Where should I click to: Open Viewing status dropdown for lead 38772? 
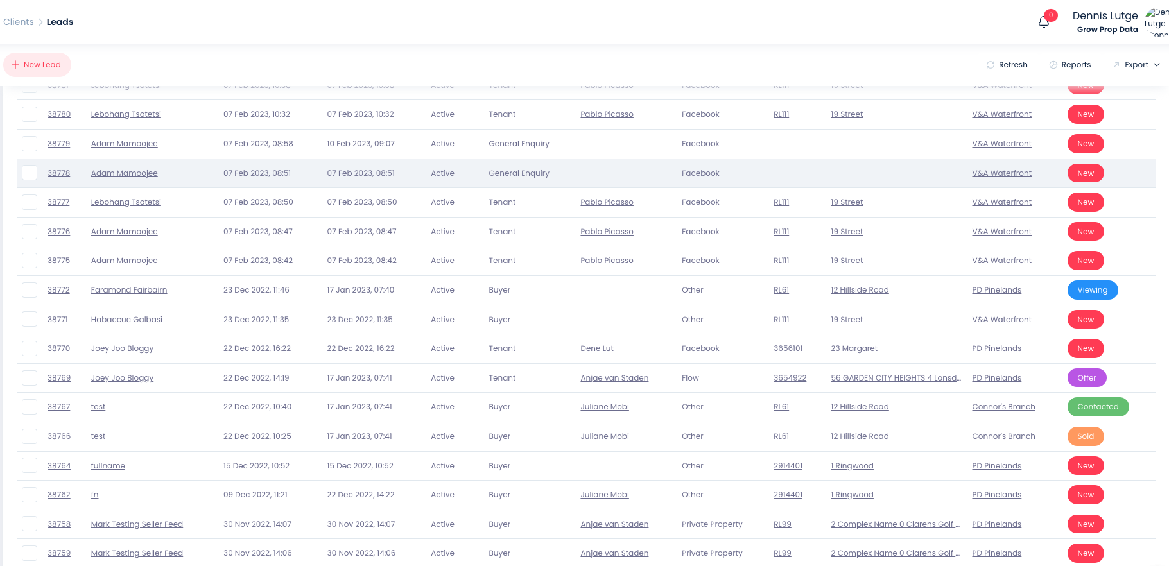click(1092, 290)
